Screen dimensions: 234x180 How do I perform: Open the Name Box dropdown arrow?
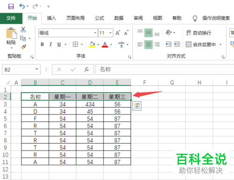tap(37, 69)
